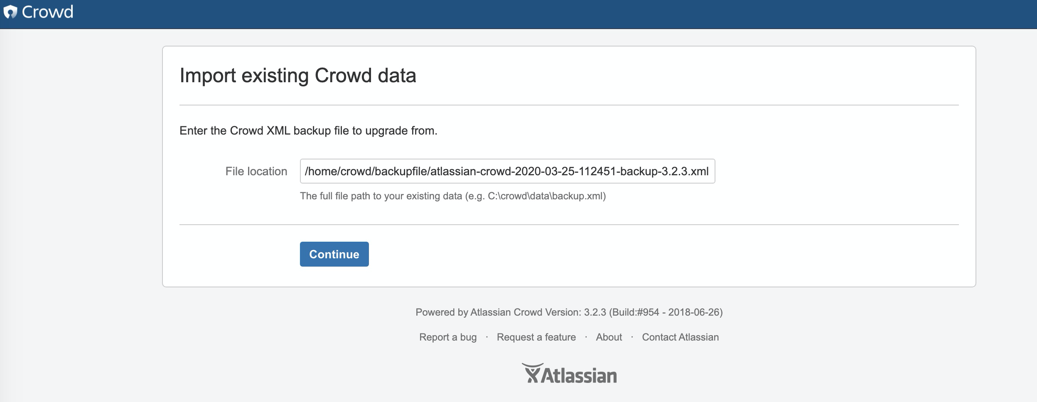
Task: Click the Atlassian wordmark in the footer
Action: [577, 375]
